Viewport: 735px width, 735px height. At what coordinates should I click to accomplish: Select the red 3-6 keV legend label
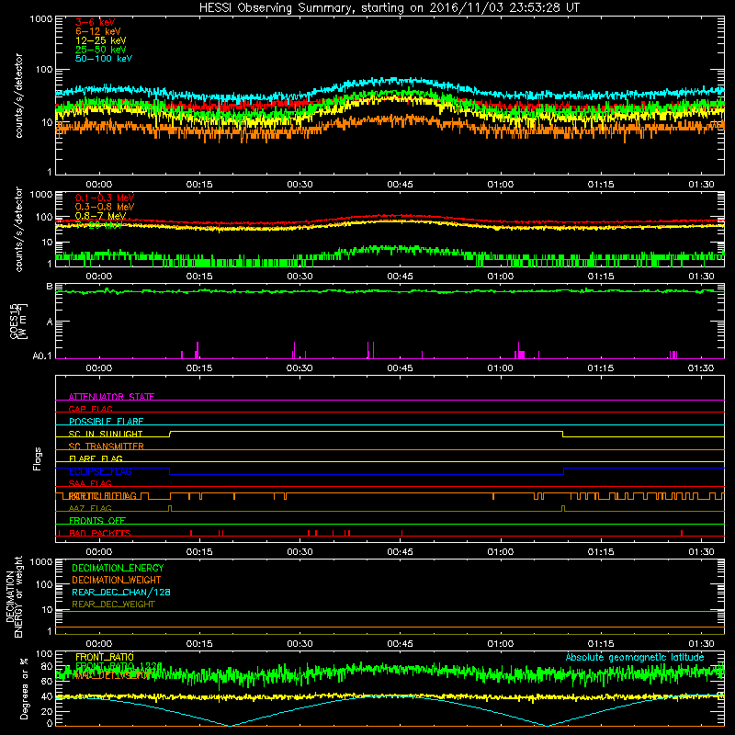click(x=96, y=22)
